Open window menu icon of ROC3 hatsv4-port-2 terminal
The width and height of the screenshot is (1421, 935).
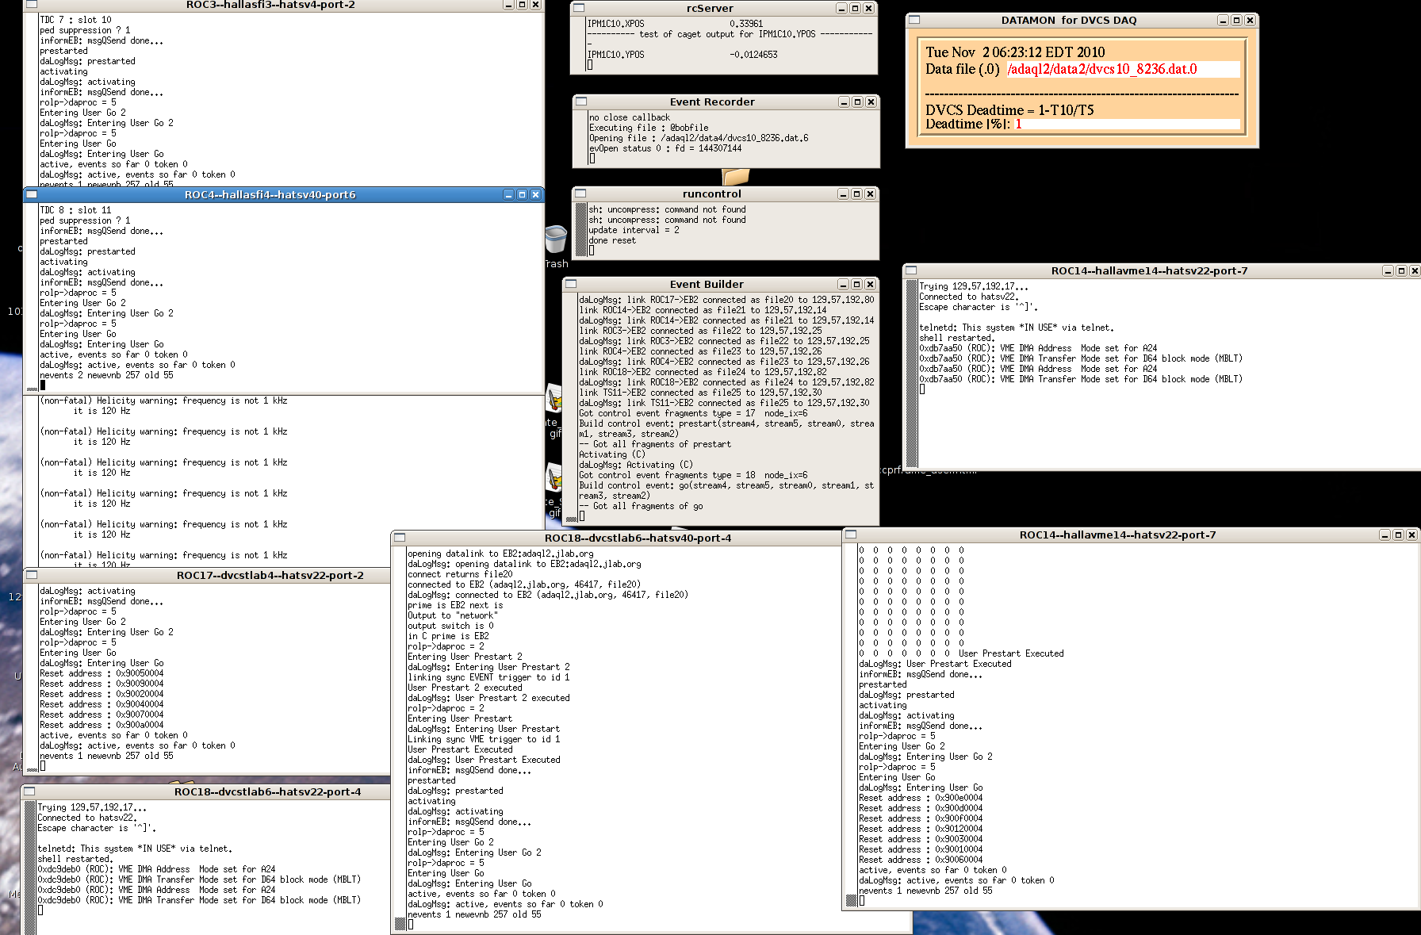(32, 5)
